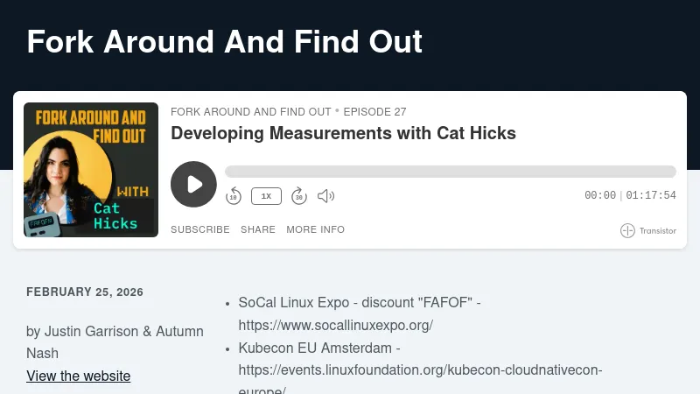Click the February 25, 2026 date
This screenshot has height=394, width=700.
85,292
